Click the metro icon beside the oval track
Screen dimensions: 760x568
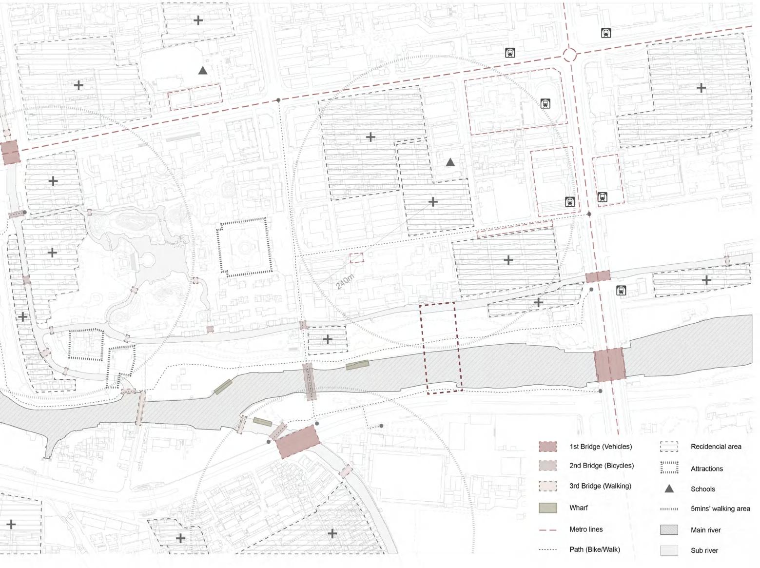[545, 103]
